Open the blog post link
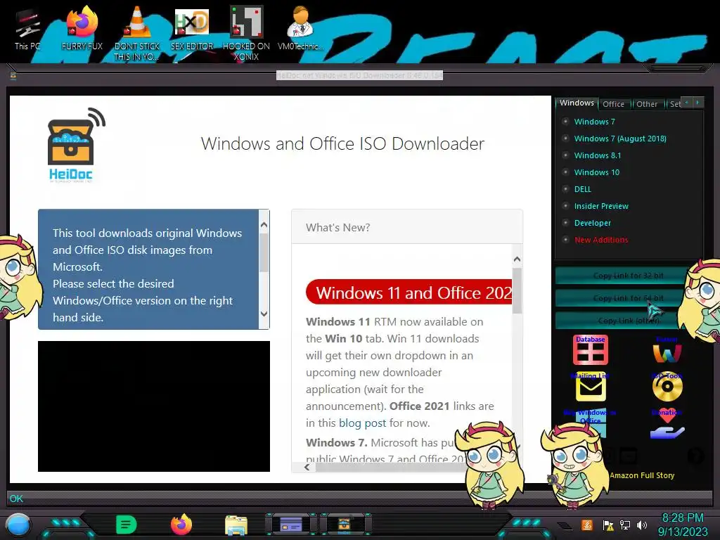720x540 pixels. (362, 423)
